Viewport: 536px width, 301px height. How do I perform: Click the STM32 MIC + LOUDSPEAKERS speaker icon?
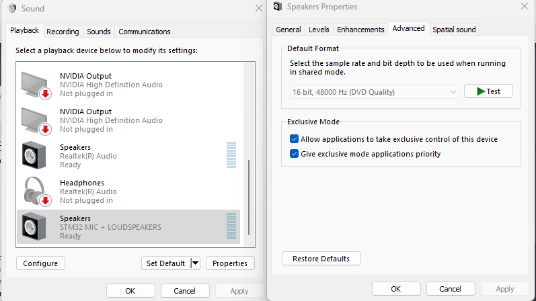pyautogui.click(x=34, y=226)
